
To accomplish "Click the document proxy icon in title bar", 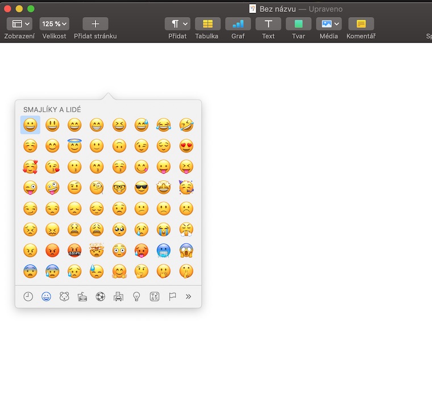I will coord(252,9).
